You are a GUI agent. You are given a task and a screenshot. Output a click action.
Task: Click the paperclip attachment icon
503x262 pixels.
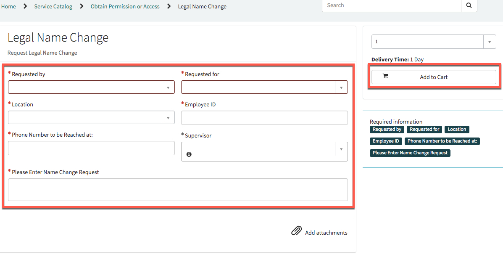(x=296, y=231)
